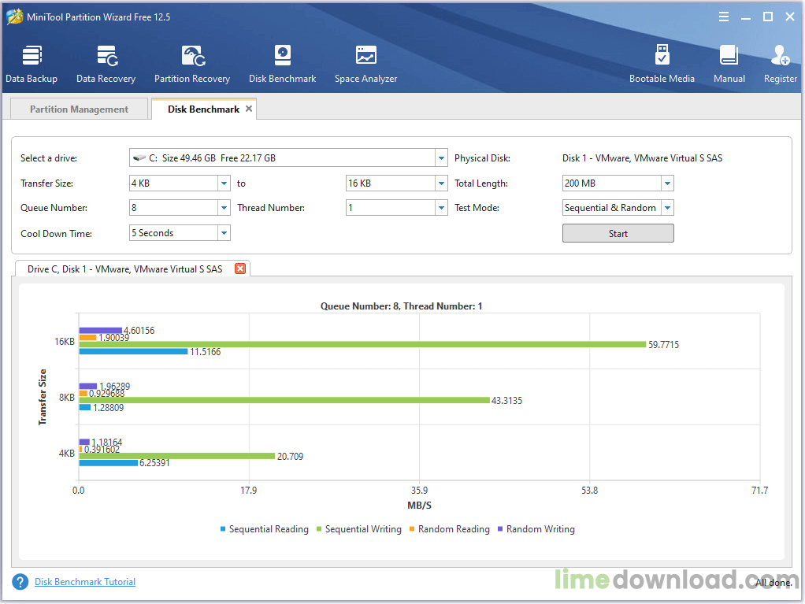Switch to the Partition Management tab

[x=79, y=109]
